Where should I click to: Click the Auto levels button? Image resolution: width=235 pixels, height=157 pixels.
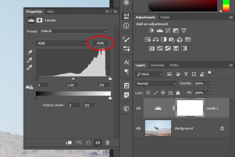(100, 43)
